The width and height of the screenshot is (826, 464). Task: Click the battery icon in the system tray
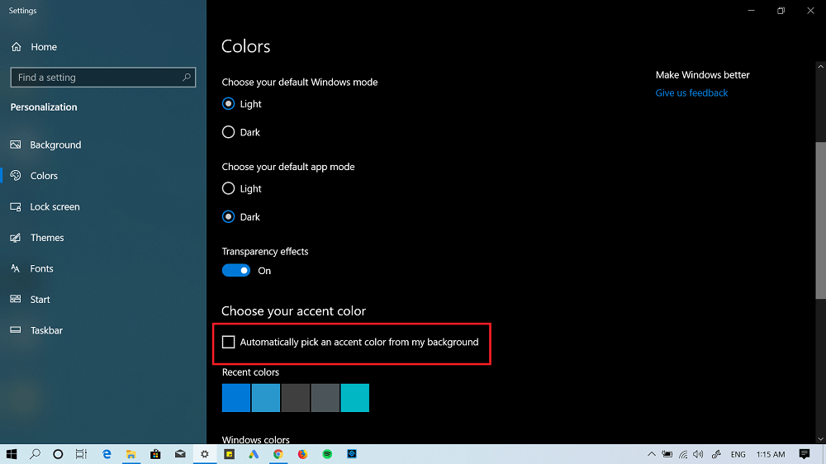[x=667, y=454]
